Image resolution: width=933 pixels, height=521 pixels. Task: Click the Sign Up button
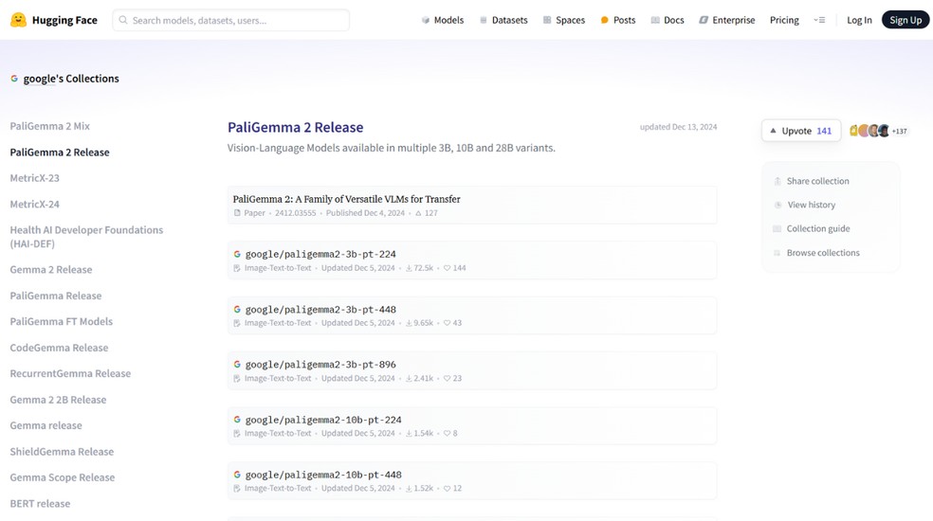tap(906, 20)
